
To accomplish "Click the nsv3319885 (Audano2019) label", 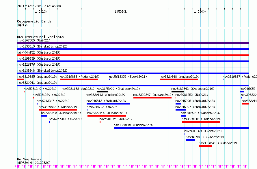I will [37, 77].
